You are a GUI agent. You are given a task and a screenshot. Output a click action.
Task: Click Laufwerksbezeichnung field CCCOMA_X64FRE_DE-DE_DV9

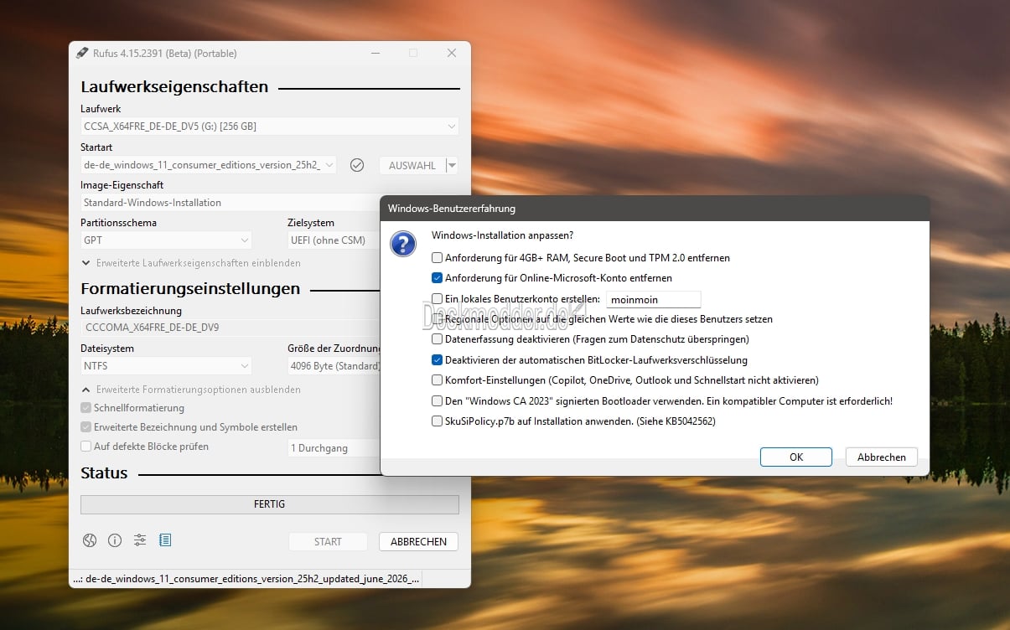point(230,328)
